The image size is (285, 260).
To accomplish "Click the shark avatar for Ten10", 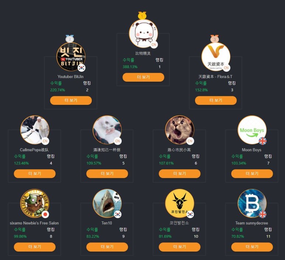I will tap(107, 203).
